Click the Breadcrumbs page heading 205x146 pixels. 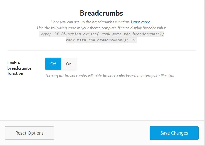[101, 13]
